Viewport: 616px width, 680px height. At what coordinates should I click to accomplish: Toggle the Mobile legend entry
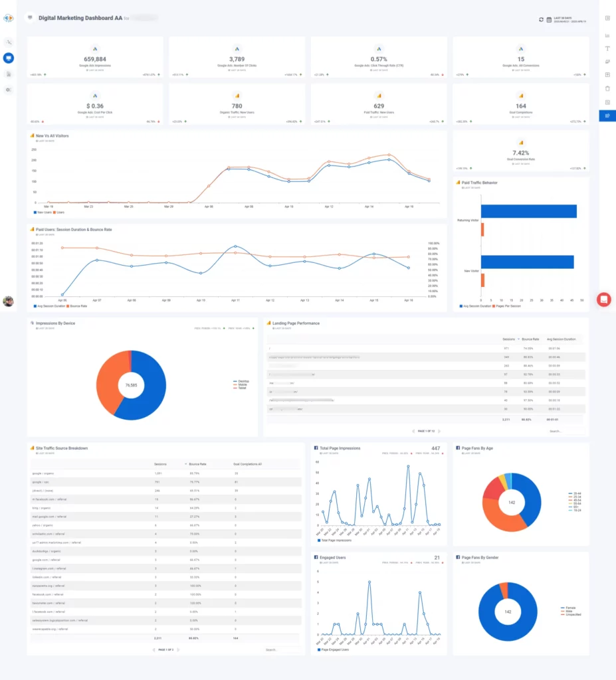[x=240, y=384]
